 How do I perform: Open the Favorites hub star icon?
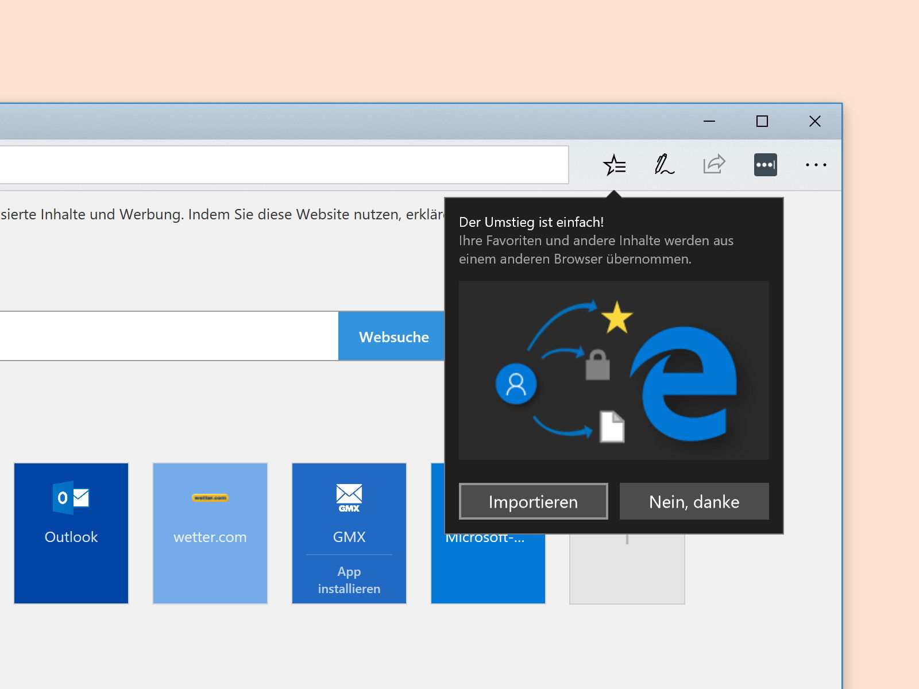click(x=615, y=165)
